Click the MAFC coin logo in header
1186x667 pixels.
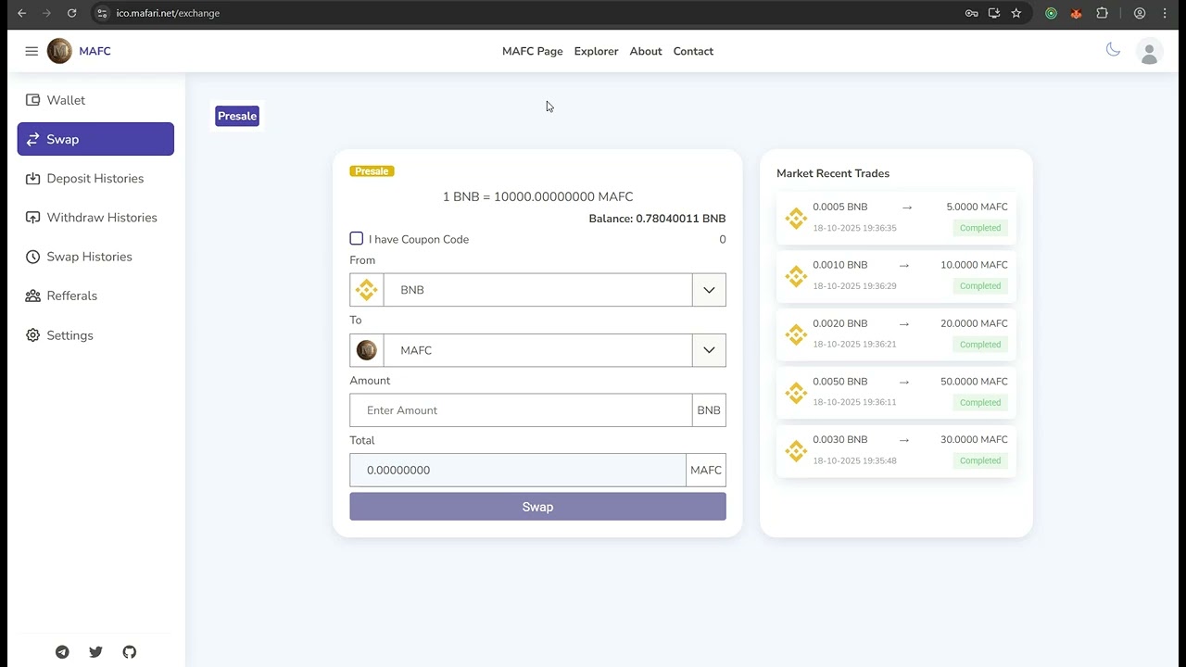[x=59, y=51]
